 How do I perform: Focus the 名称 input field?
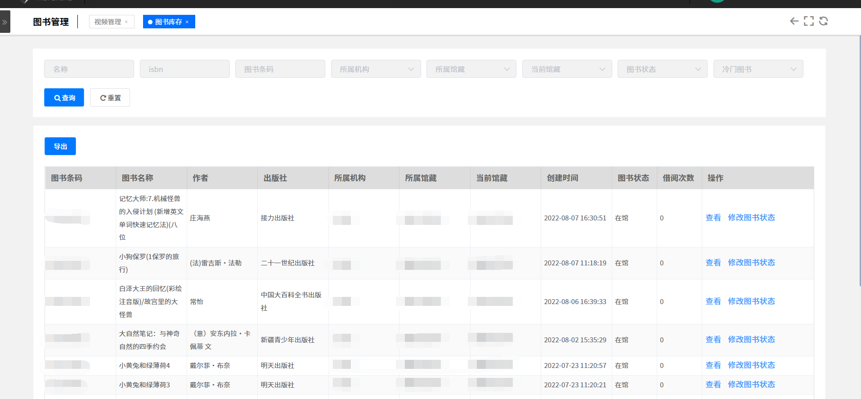pos(89,69)
